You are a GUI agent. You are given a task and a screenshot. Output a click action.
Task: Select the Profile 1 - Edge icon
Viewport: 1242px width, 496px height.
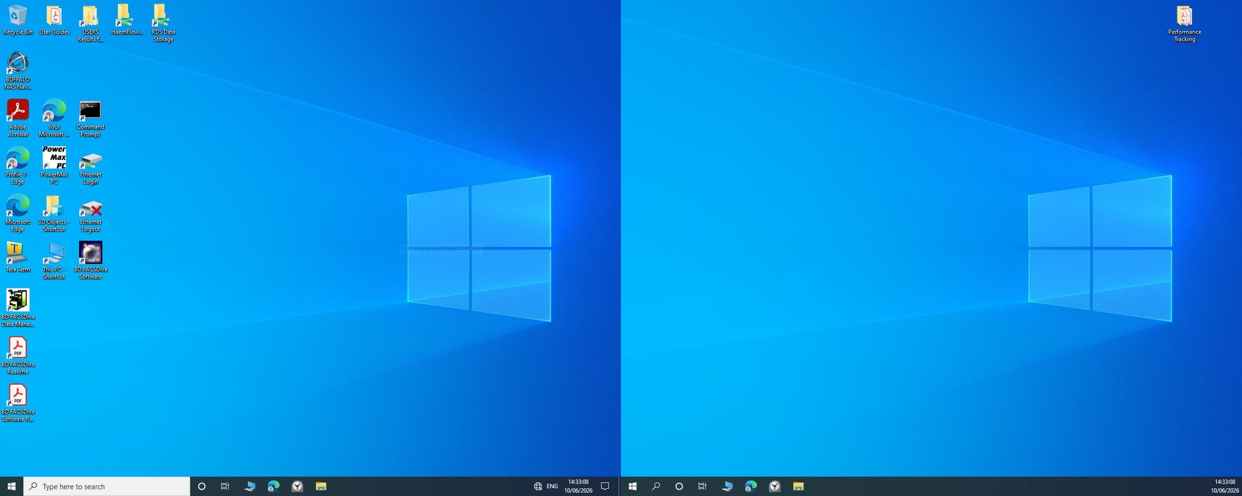tap(18, 166)
